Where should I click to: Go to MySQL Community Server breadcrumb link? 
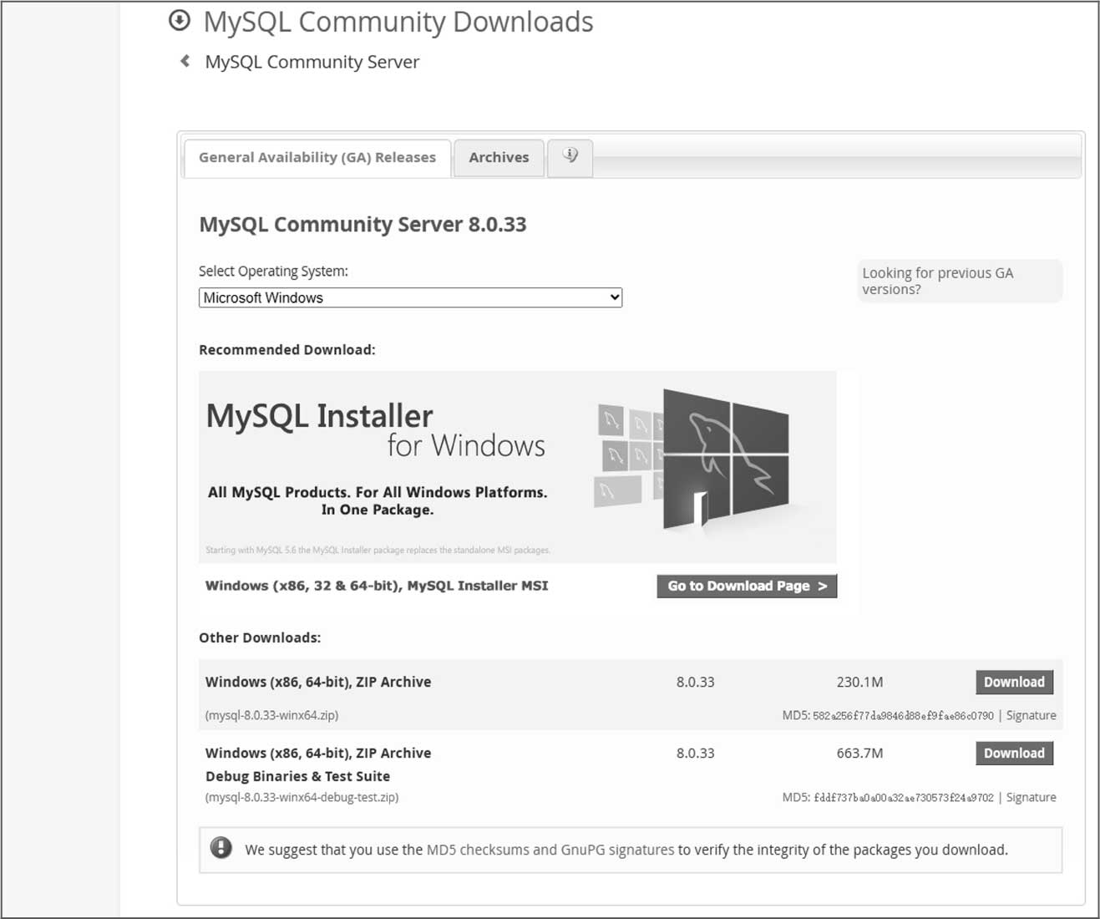coord(312,62)
